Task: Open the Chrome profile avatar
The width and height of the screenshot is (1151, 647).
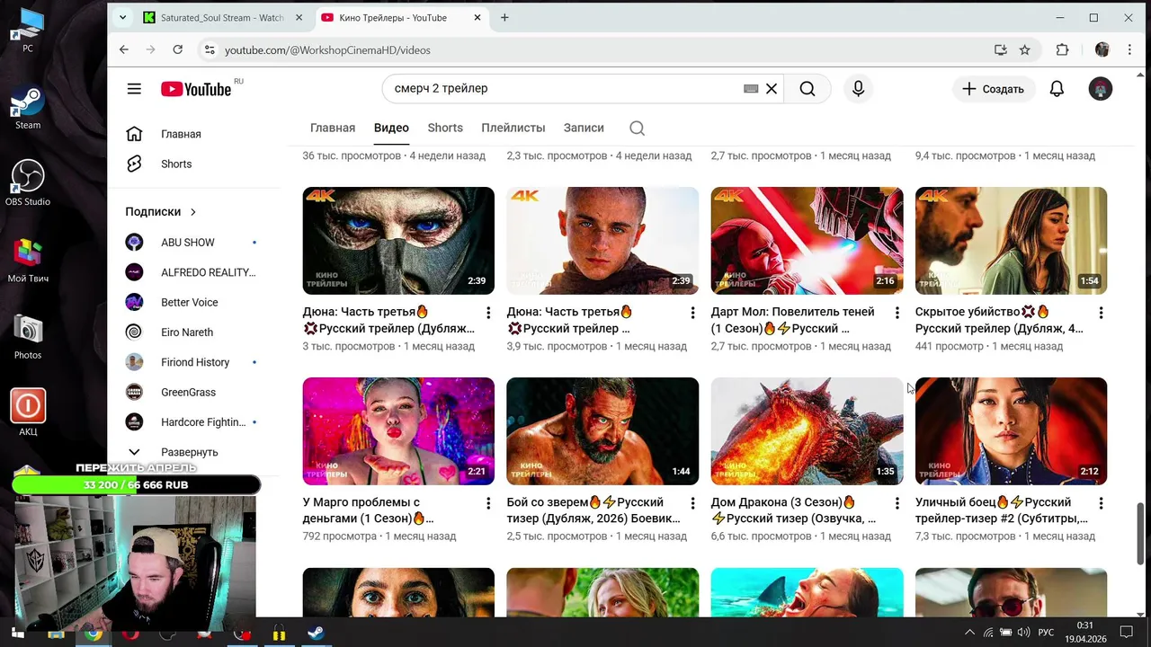Action: pyautogui.click(x=1102, y=50)
